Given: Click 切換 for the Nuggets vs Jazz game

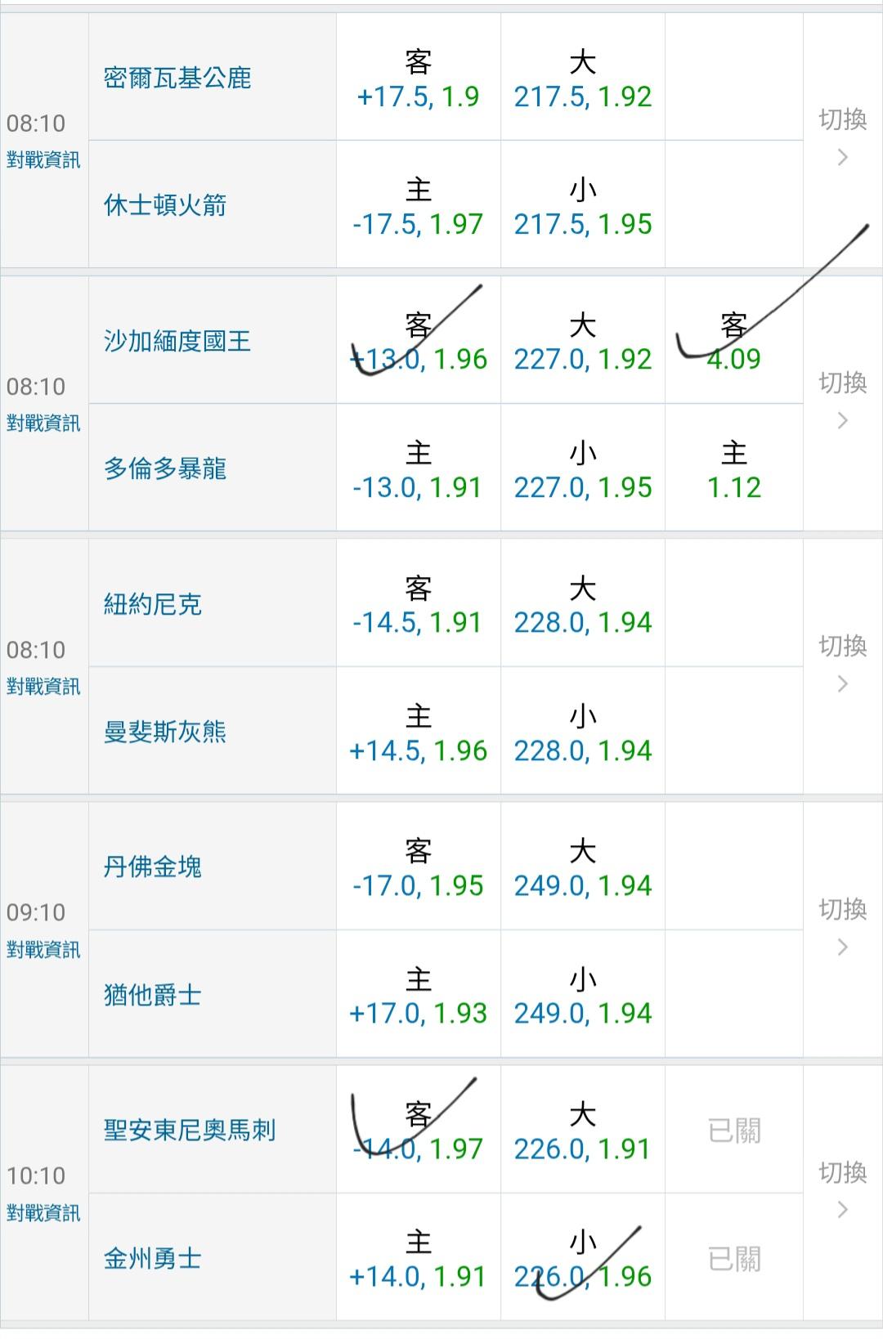Looking at the screenshot, I should coord(843,909).
